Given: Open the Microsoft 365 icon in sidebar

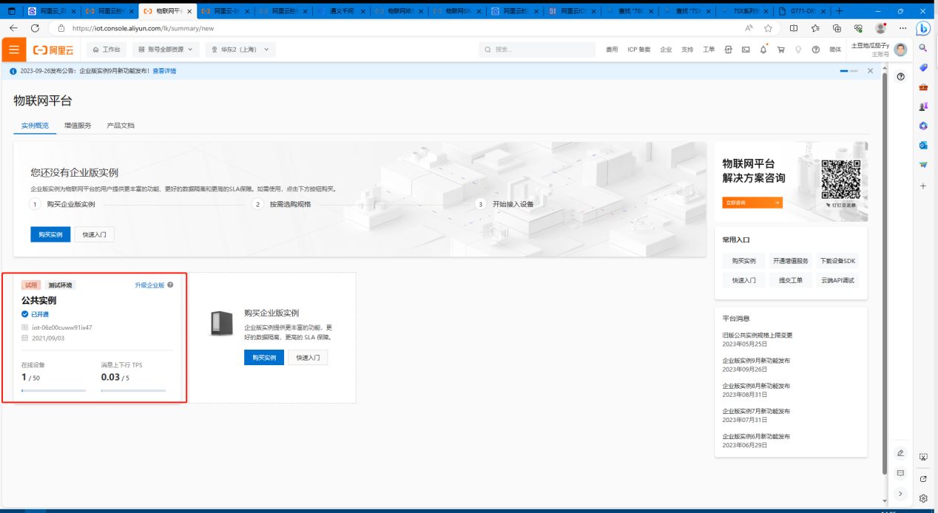Looking at the screenshot, I should [x=923, y=126].
